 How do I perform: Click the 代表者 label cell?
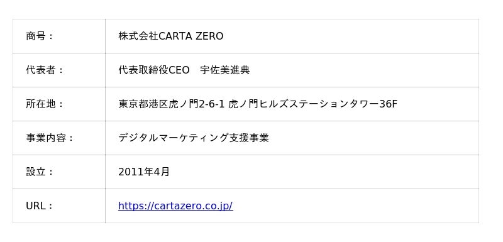pyautogui.click(x=59, y=70)
